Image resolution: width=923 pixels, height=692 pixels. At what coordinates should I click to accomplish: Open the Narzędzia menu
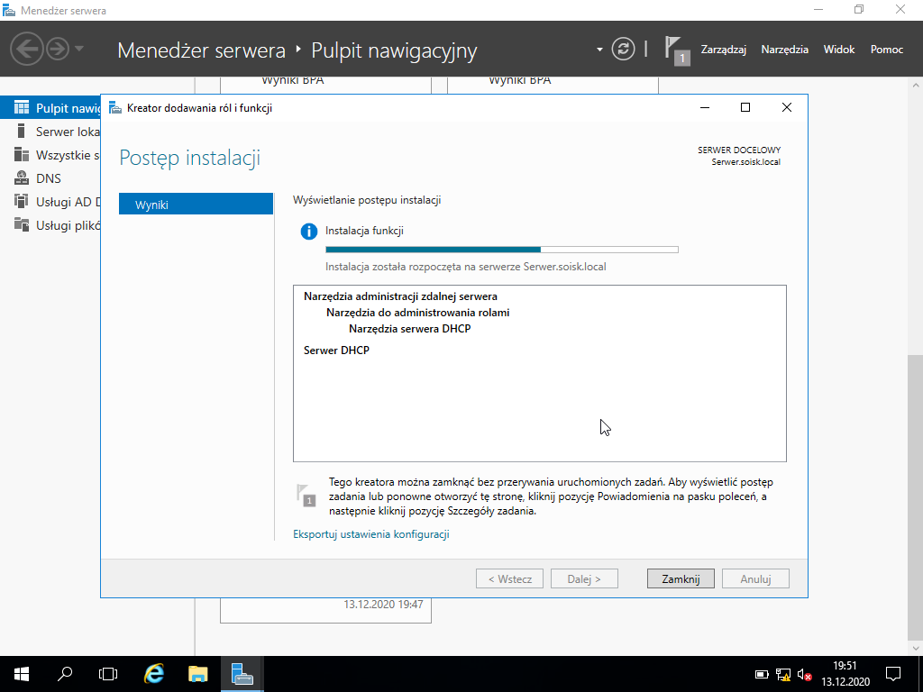pos(785,50)
